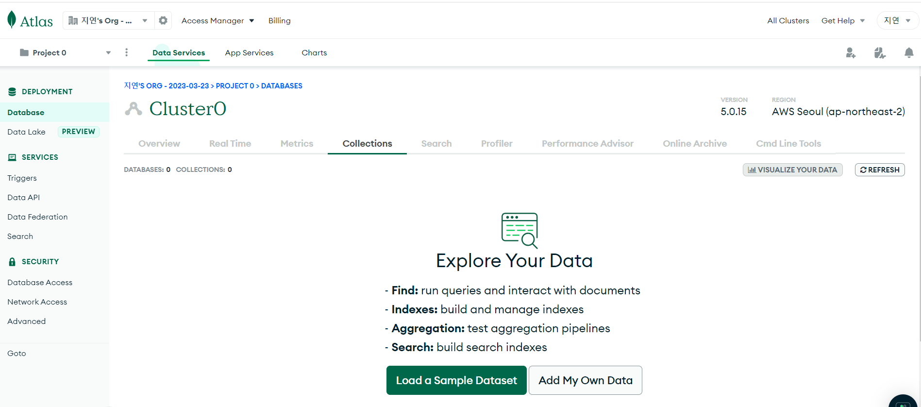Click the version value 5.0.15
The image size is (921, 407).
(734, 111)
